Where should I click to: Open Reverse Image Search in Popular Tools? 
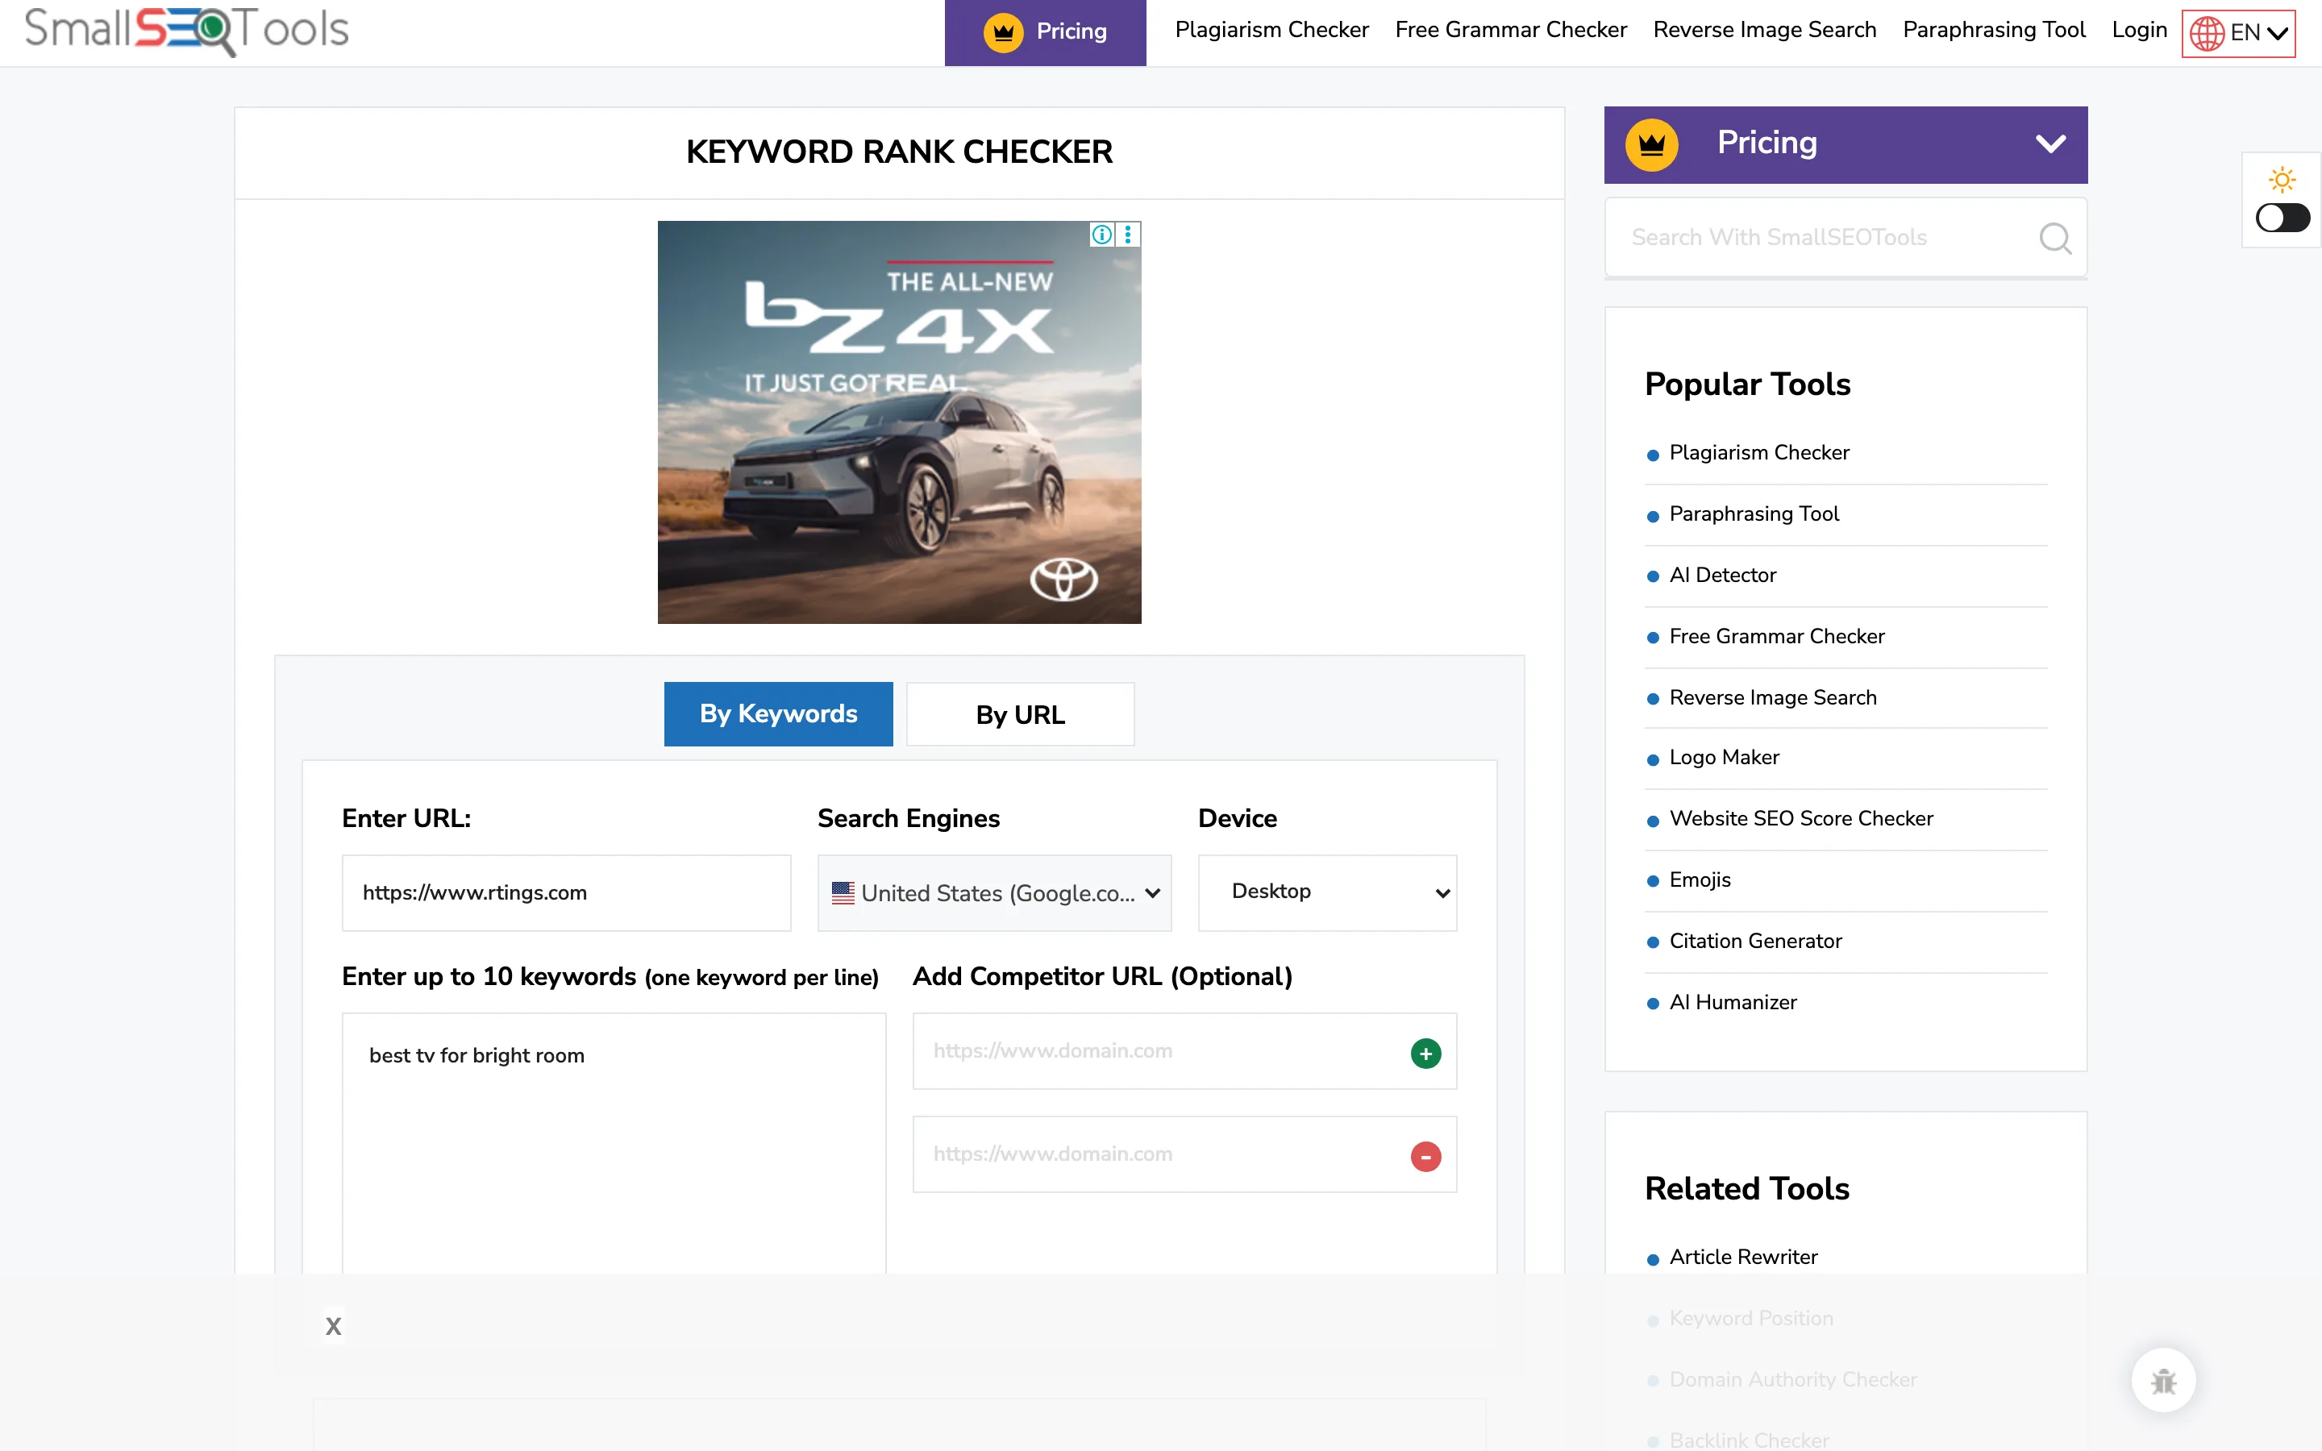coord(1773,699)
